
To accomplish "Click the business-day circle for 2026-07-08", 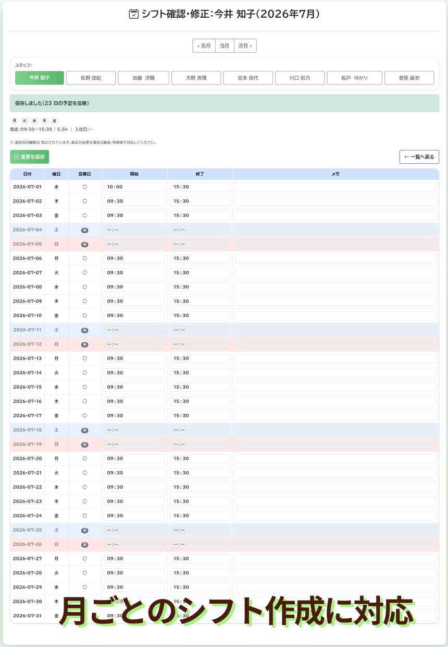I will coord(84,287).
